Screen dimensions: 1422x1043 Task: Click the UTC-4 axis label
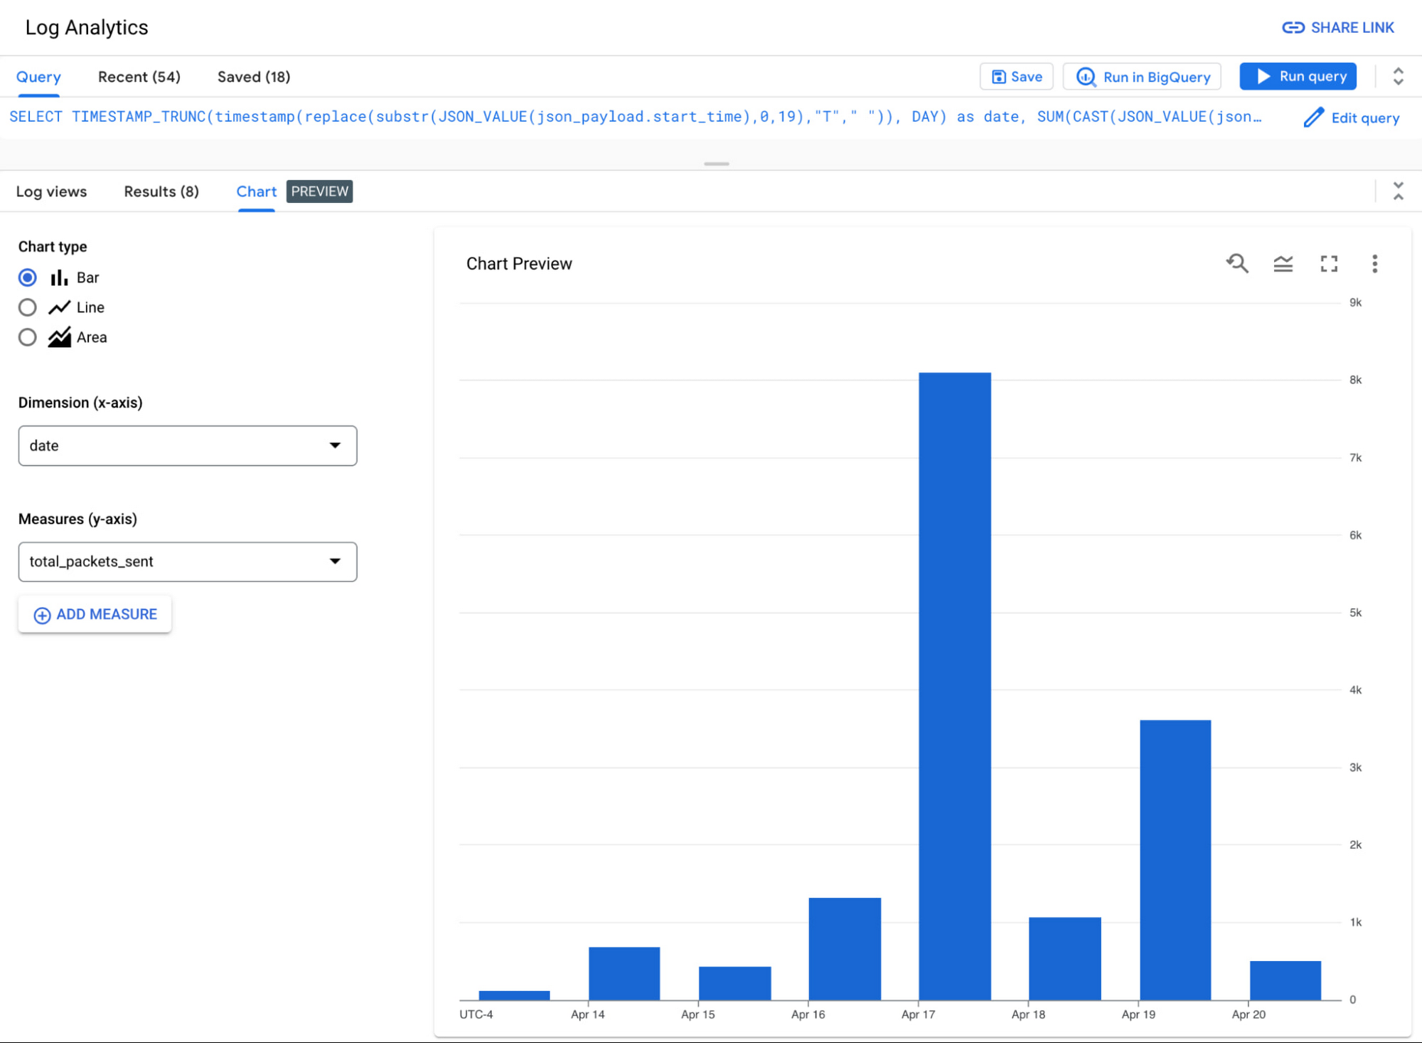pyautogui.click(x=476, y=1015)
